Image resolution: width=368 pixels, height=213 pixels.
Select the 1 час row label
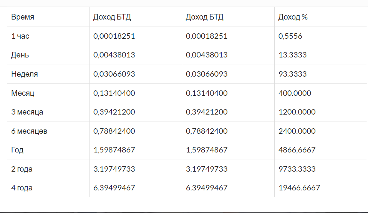20,36
